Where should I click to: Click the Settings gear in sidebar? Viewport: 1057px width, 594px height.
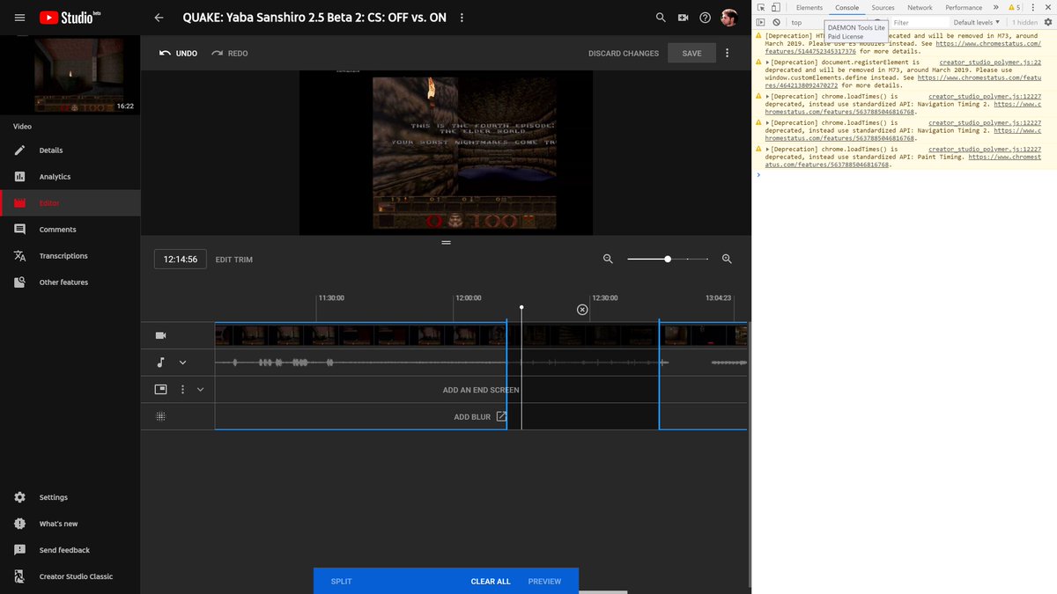pos(19,497)
